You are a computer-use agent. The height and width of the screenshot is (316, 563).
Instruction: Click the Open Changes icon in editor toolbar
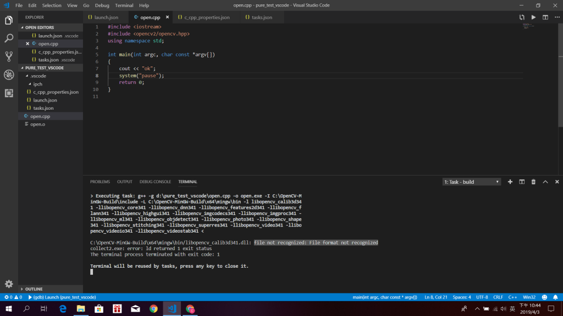coord(522,17)
